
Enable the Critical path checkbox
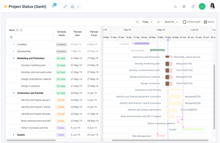pos(184,22)
